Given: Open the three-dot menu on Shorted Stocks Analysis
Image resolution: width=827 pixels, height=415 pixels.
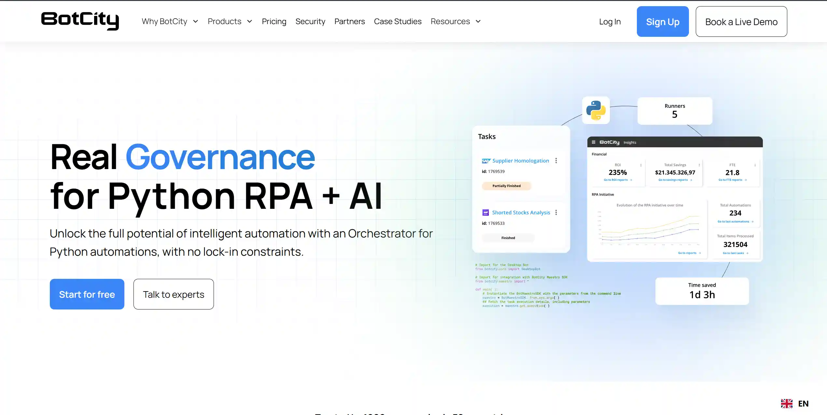Looking at the screenshot, I should pos(556,212).
